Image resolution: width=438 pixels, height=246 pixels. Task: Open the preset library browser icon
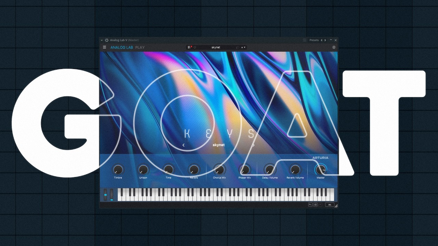tap(189, 47)
